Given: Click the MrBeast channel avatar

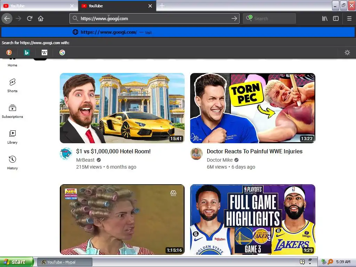Looking at the screenshot, I should click(x=66, y=154).
